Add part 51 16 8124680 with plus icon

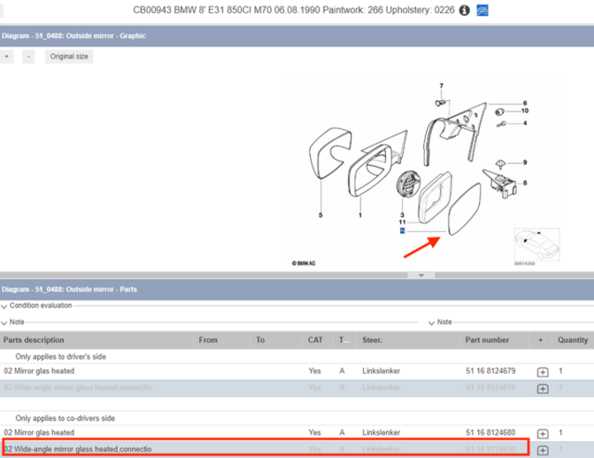coord(542,434)
